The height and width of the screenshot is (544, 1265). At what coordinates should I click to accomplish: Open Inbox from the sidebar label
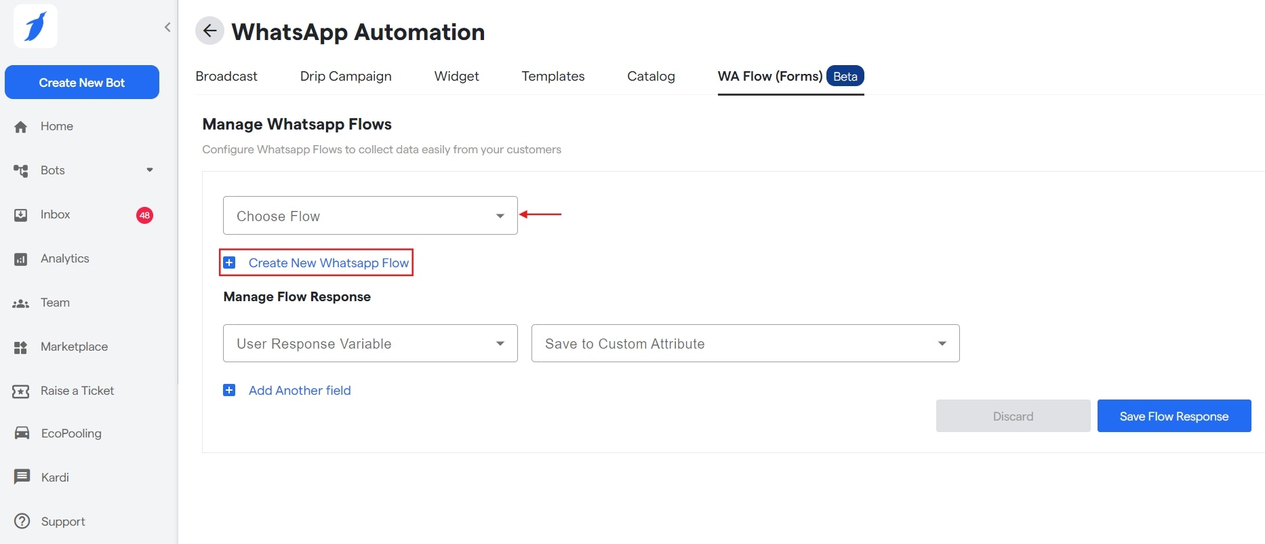pyautogui.click(x=56, y=214)
